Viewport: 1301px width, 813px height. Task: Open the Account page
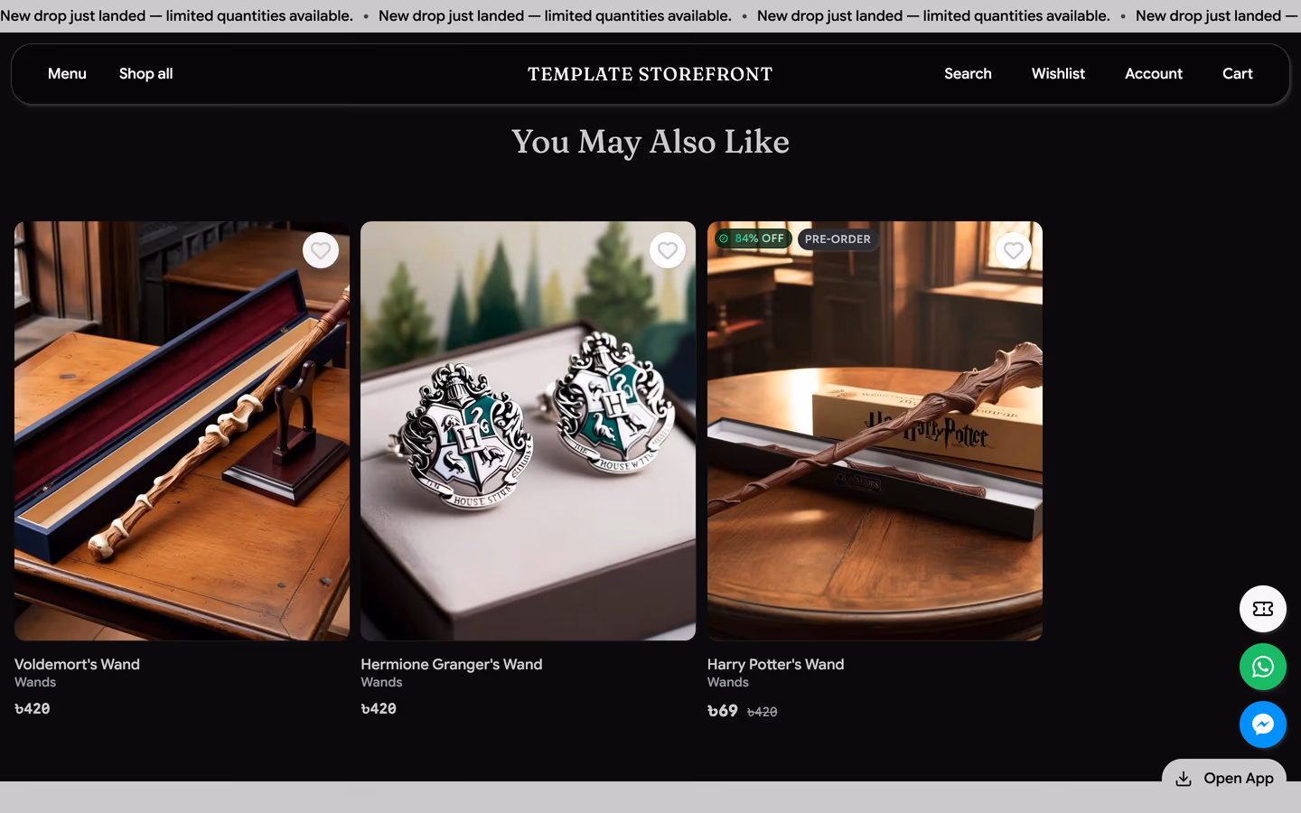point(1154,74)
